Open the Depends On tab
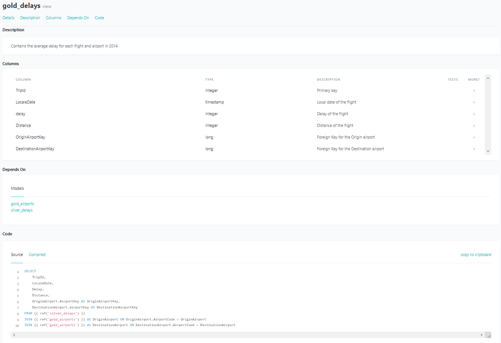Viewport: 501px width, 343px height. (x=78, y=18)
